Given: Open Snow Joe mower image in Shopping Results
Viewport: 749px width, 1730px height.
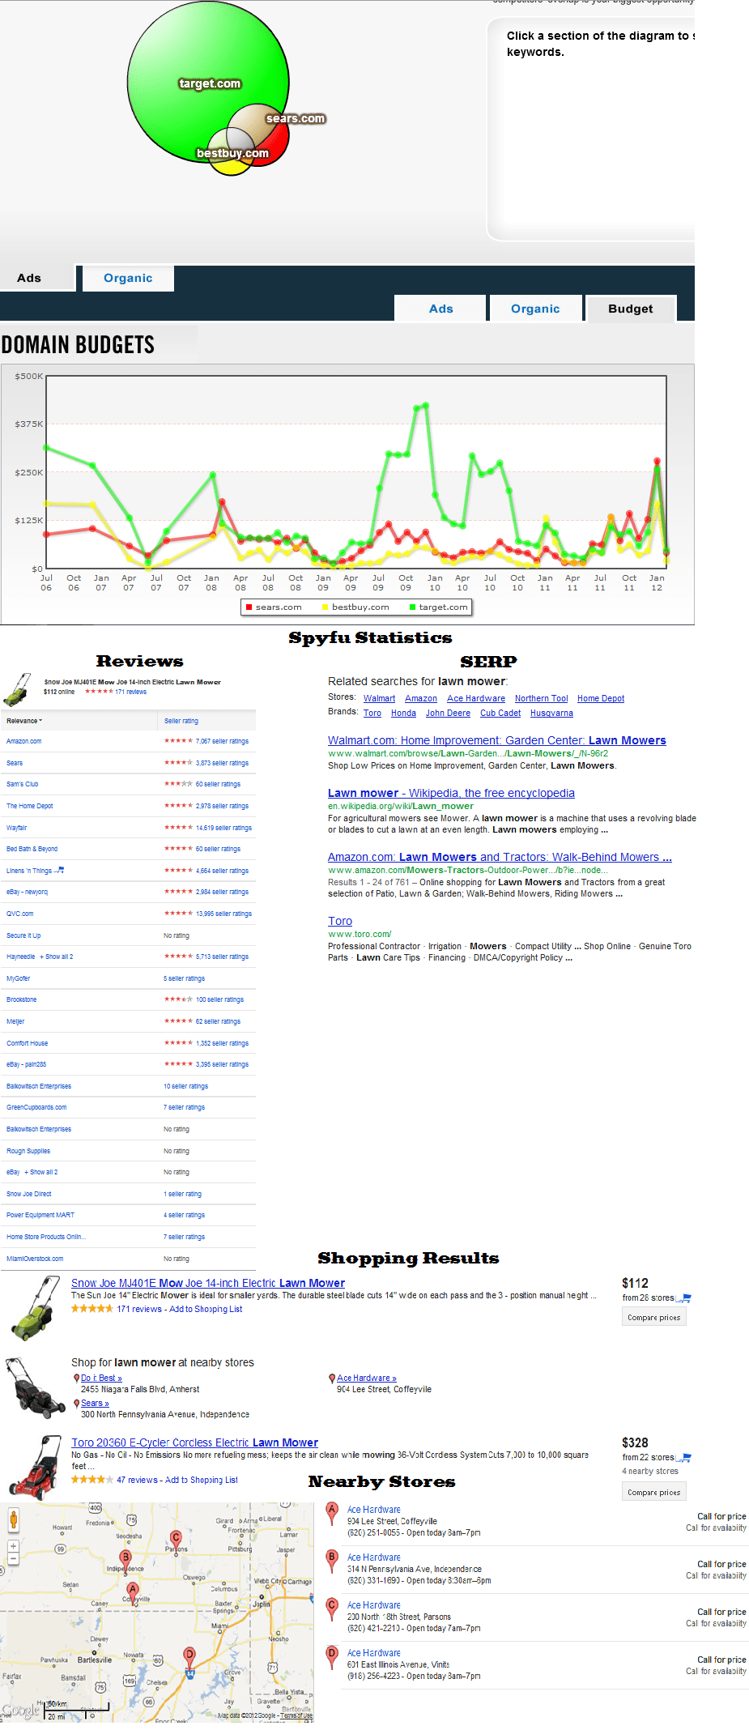Looking at the screenshot, I should 36,1307.
